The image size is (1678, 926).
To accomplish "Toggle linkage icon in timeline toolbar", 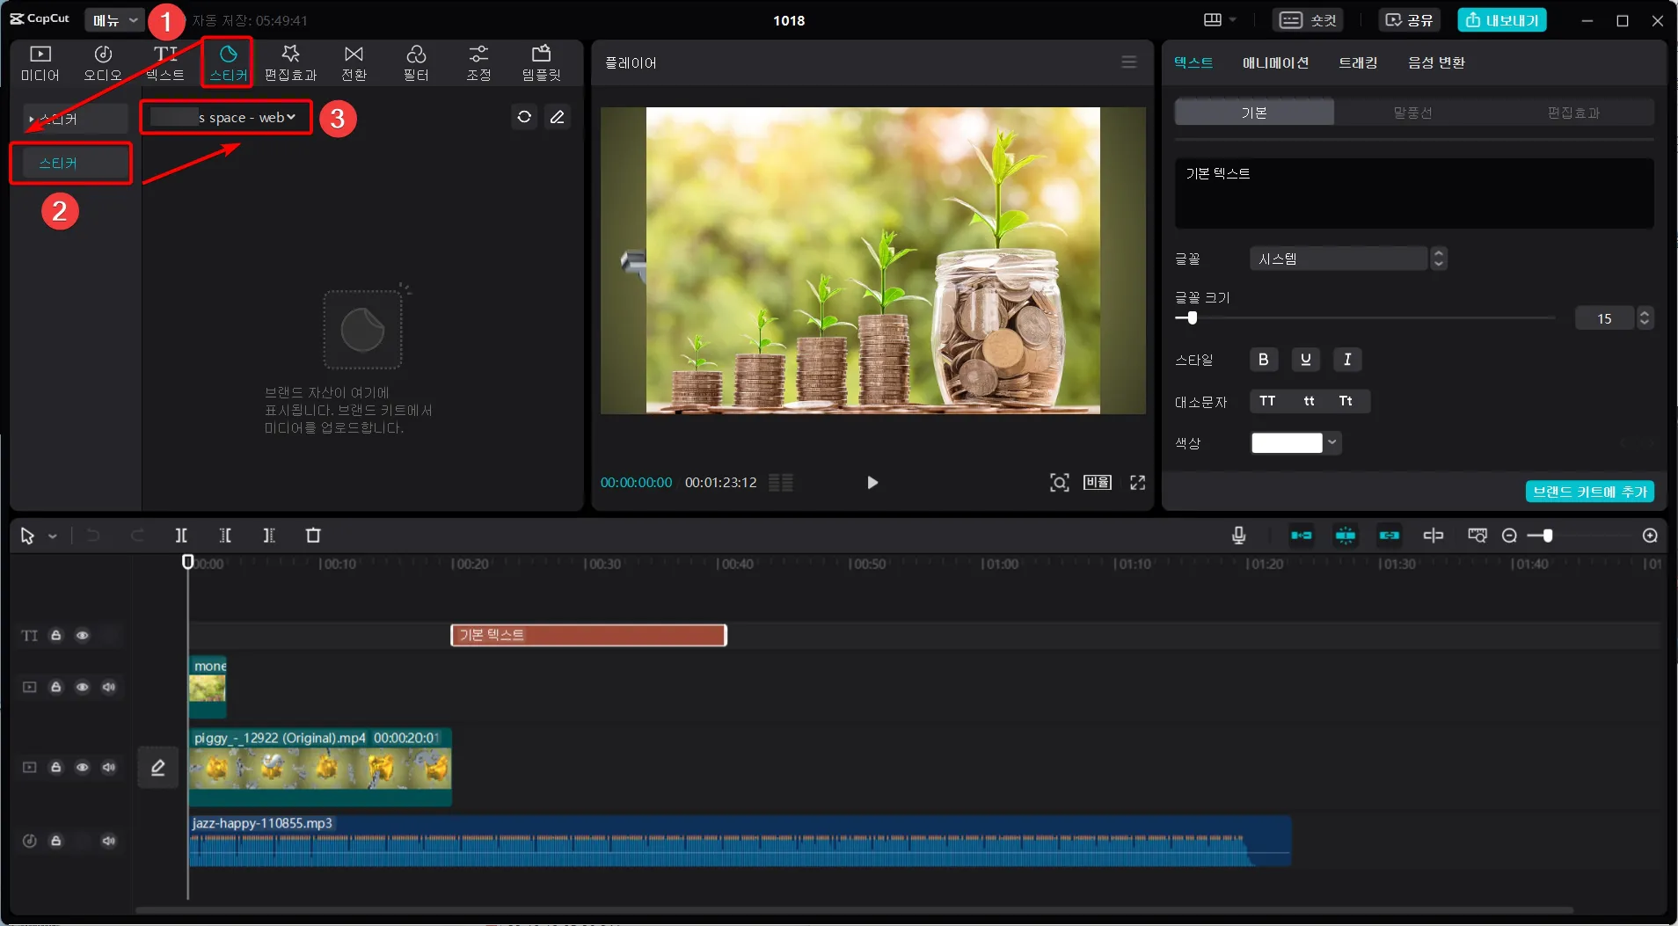I will click(1390, 536).
